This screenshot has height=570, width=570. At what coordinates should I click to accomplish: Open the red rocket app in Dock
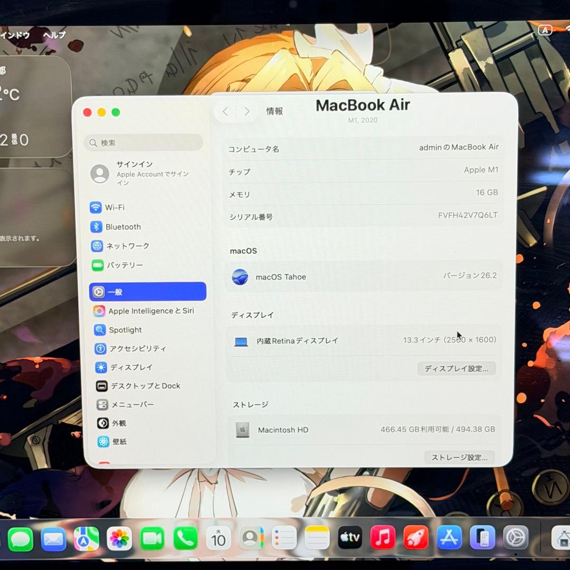(416, 537)
